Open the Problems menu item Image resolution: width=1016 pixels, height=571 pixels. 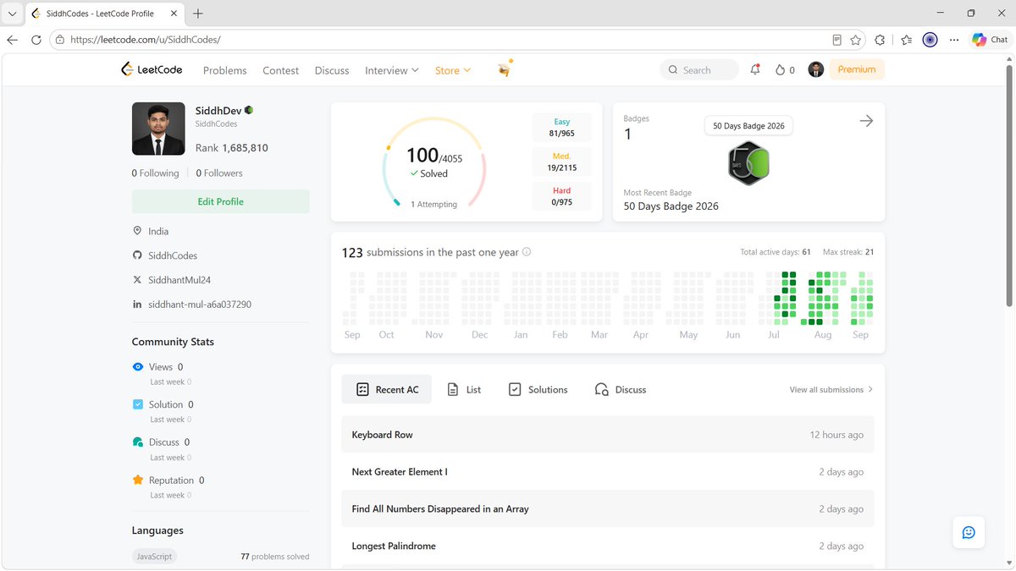click(225, 70)
